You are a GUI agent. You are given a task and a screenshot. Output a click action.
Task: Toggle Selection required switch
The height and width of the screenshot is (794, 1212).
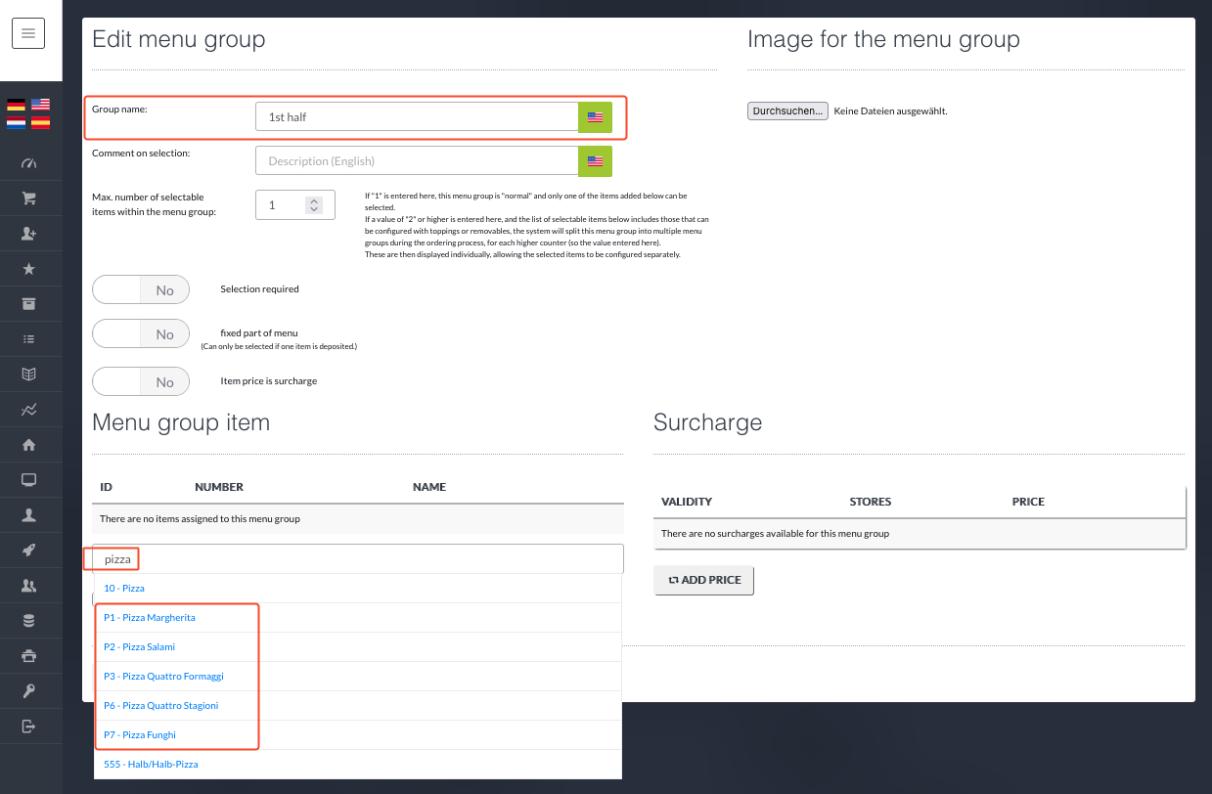[141, 289]
